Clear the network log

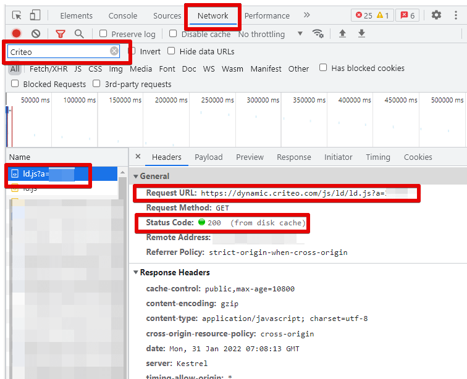pyautogui.click(x=36, y=34)
